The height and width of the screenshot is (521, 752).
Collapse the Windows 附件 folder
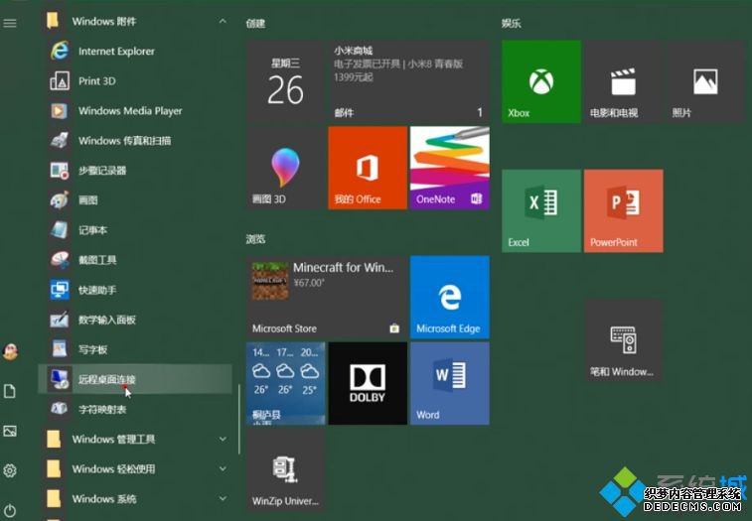223,21
